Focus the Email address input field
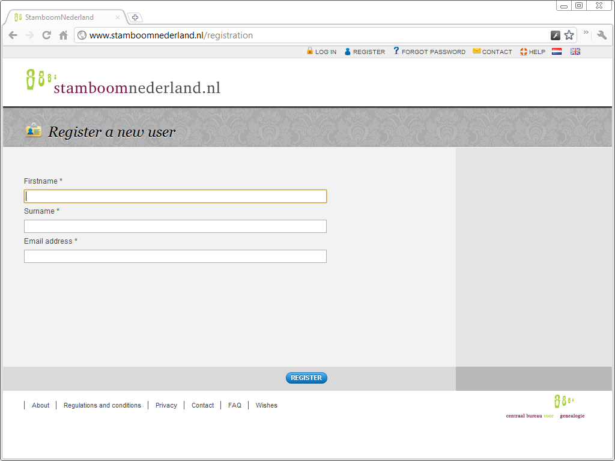Viewport: 615px width, 461px height. [x=175, y=256]
